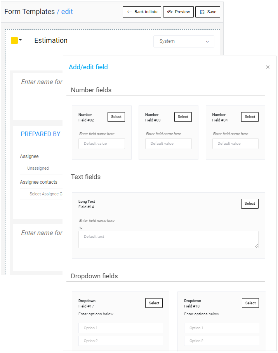Click Default value input of Field #02
Image resolution: width=278 pixels, height=353 pixels.
coord(102,144)
